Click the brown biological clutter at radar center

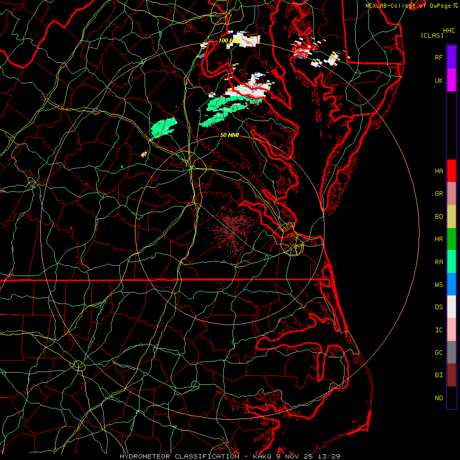point(232,232)
